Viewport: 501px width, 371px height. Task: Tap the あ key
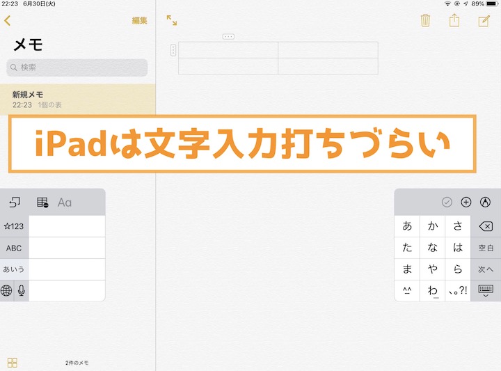click(407, 226)
